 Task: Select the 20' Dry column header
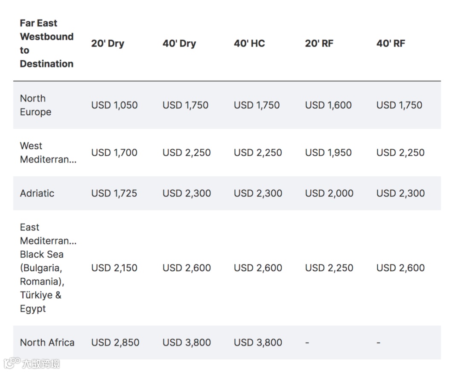pos(108,44)
